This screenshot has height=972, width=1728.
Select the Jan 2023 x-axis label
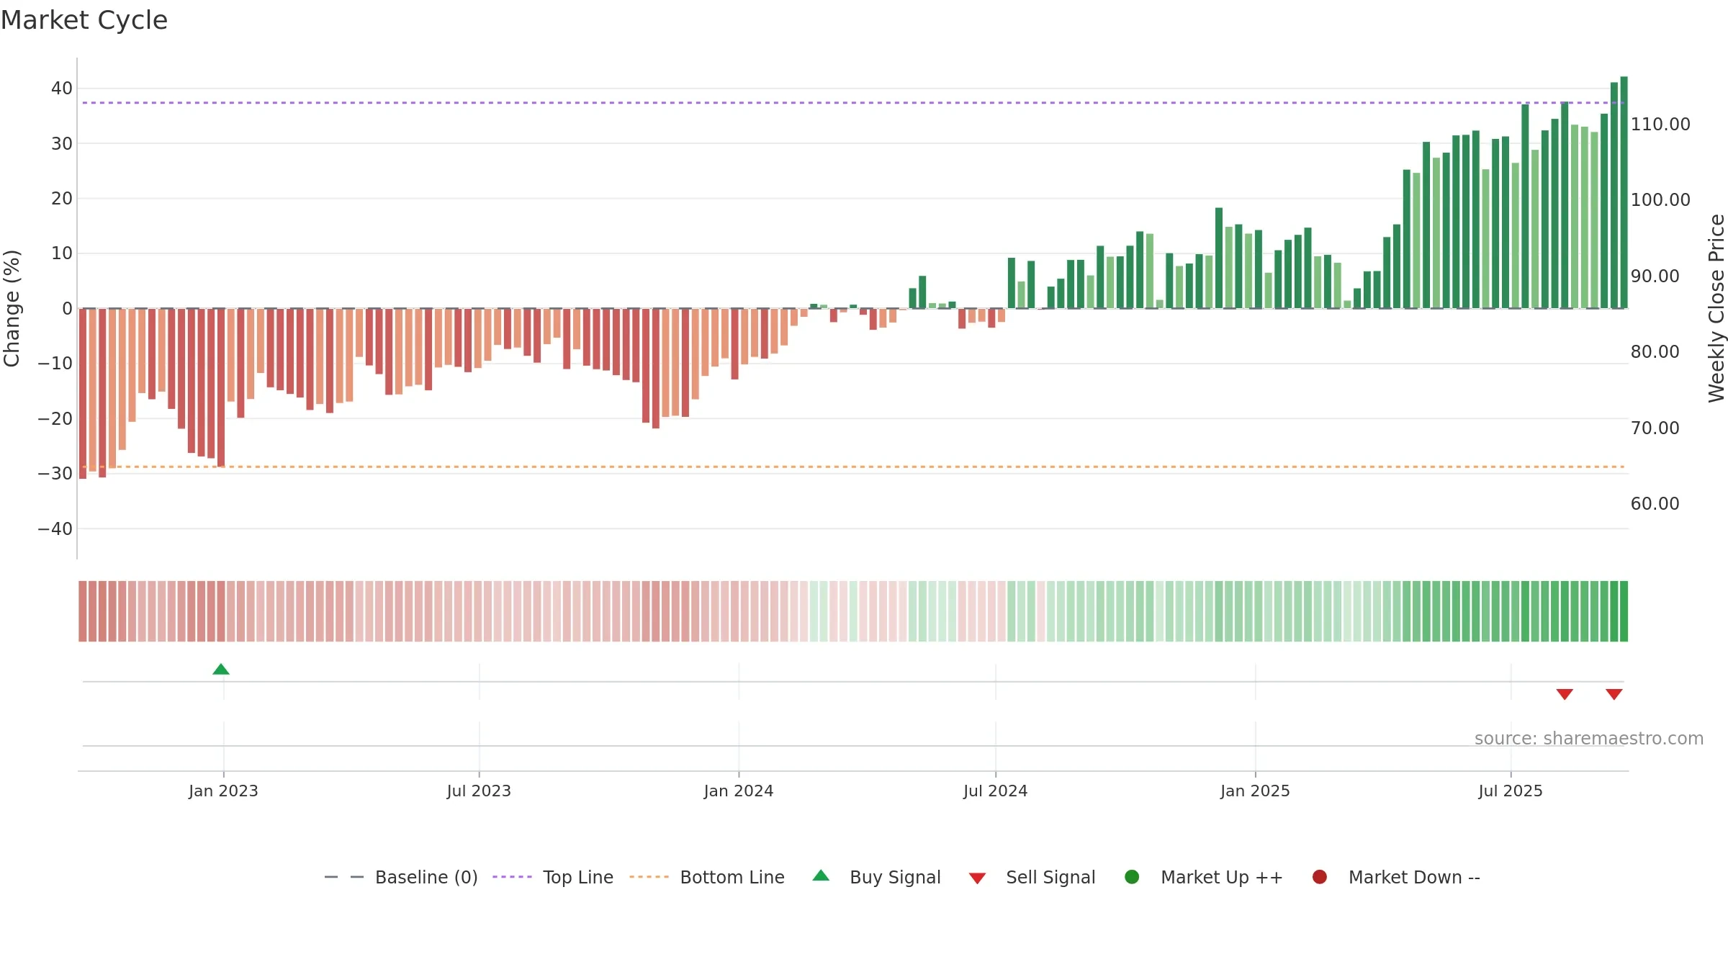coord(223,791)
